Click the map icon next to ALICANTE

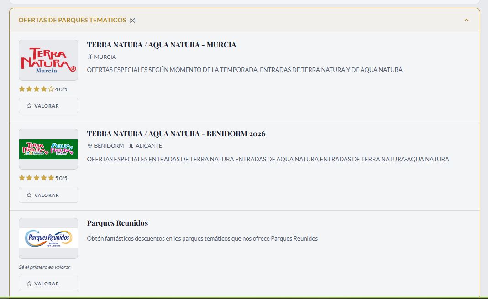point(131,146)
